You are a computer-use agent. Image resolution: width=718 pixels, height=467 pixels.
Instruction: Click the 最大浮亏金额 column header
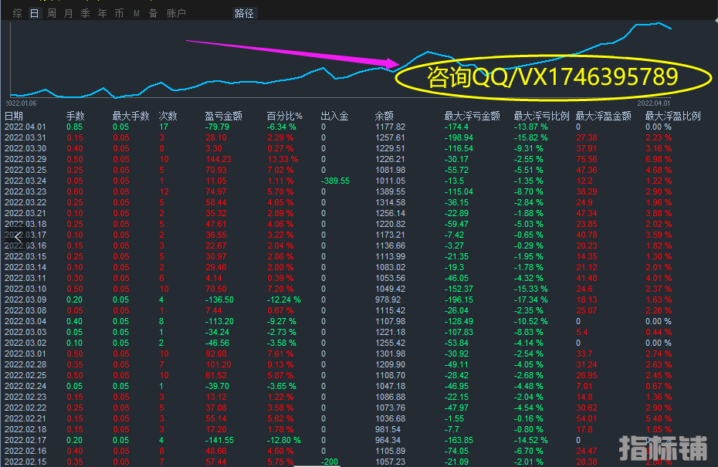click(x=468, y=116)
